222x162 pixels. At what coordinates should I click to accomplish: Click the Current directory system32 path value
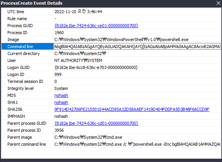[80, 53]
